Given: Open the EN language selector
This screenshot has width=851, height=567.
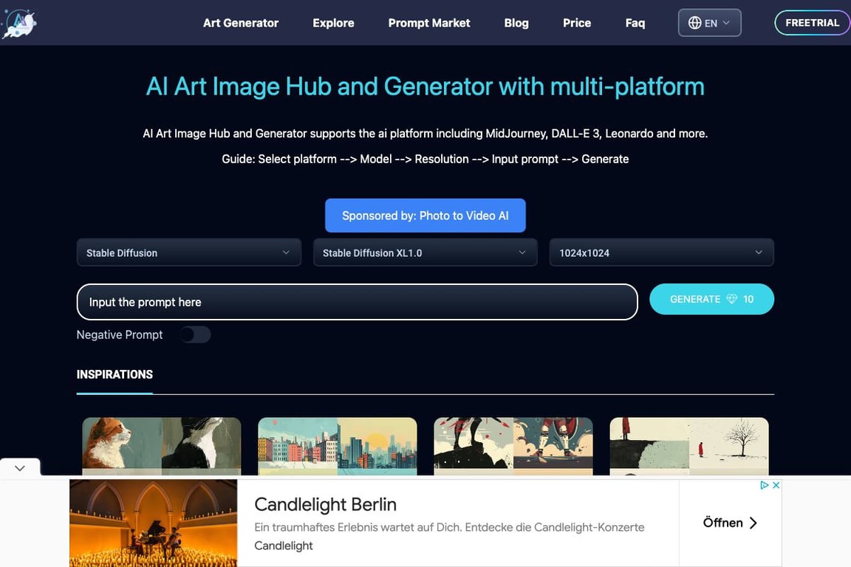Looking at the screenshot, I should (x=709, y=23).
